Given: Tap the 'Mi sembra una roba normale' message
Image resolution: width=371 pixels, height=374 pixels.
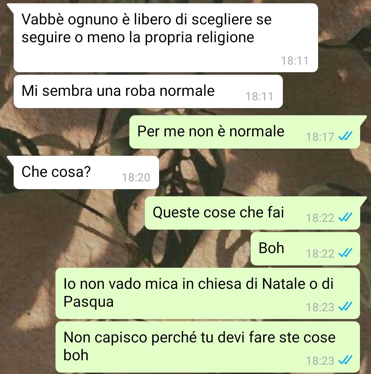Looking at the screenshot, I should (x=148, y=91).
